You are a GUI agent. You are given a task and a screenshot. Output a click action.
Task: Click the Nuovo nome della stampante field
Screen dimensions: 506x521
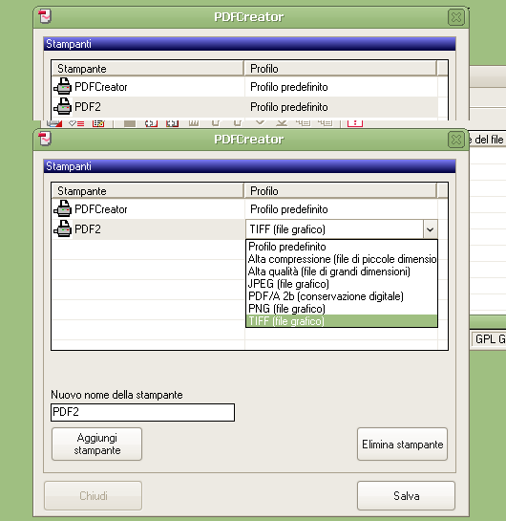tap(142, 412)
